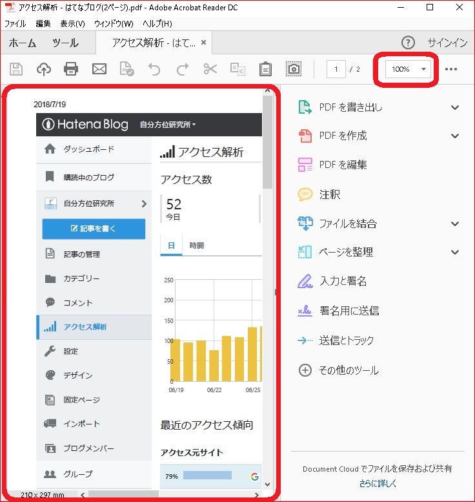
Task: Open the 編集 menu
Action: [43, 24]
